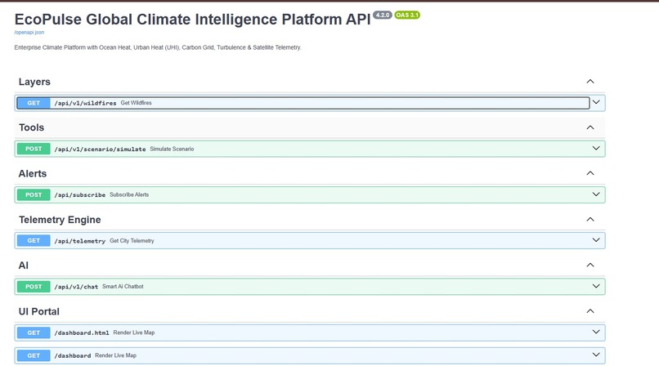659x366 pixels.
Task: Click the /api/v1/chat path text
Action: 76,287
